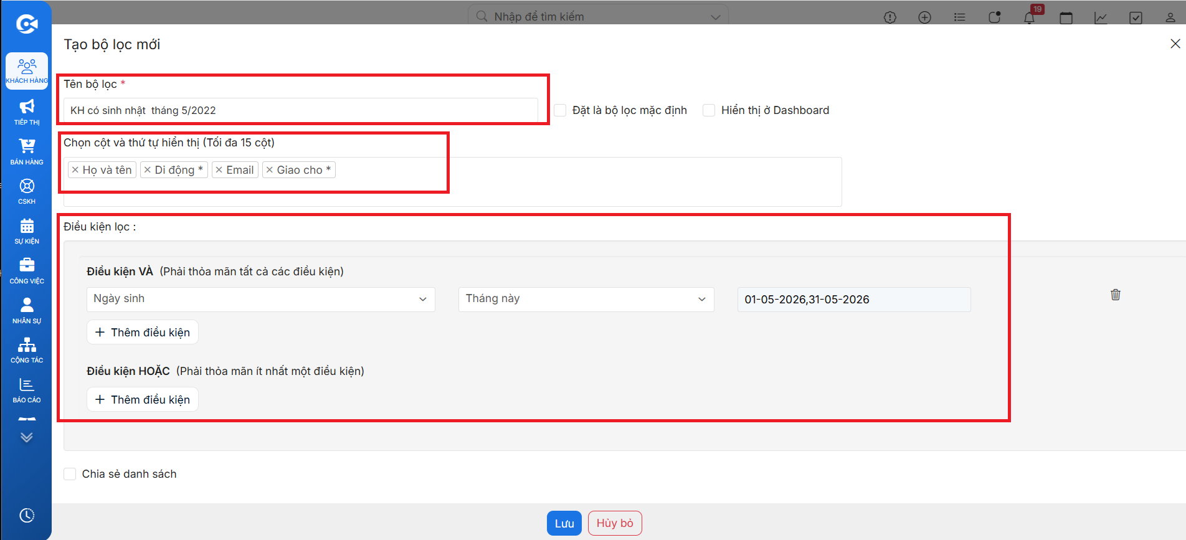
Task: Click the app logo at sidebar top
Action: tap(27, 24)
